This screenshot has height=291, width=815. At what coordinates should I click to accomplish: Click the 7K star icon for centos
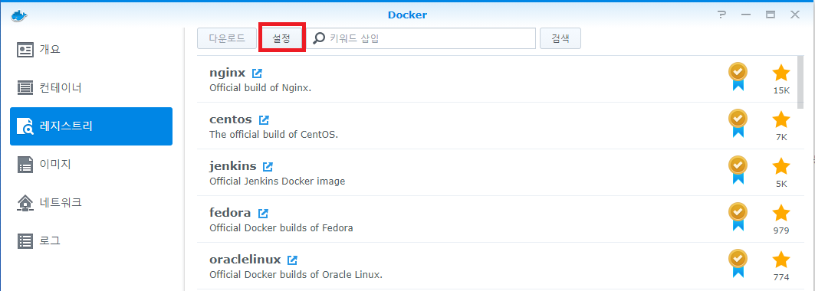pyautogui.click(x=781, y=119)
